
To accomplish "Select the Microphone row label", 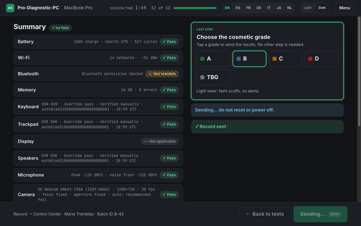I will tap(31, 175).
